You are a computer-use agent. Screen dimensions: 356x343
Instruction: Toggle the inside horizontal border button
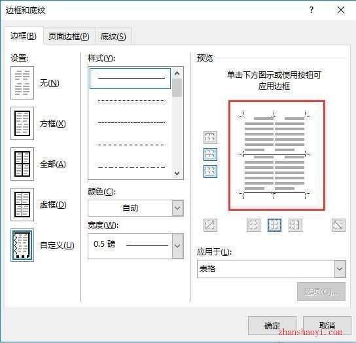tap(210, 154)
